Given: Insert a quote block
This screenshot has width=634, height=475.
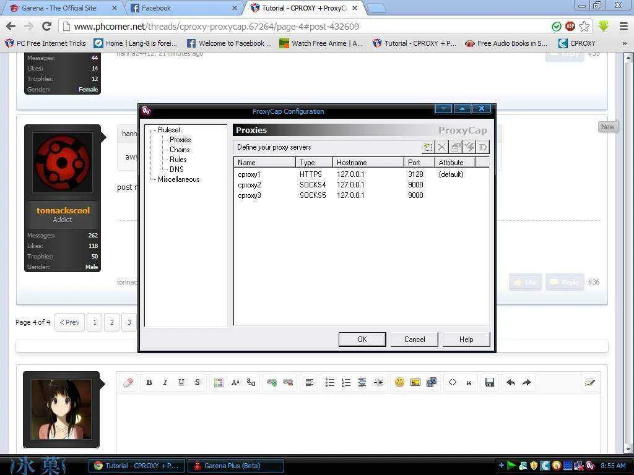Looking at the screenshot, I should (x=469, y=382).
